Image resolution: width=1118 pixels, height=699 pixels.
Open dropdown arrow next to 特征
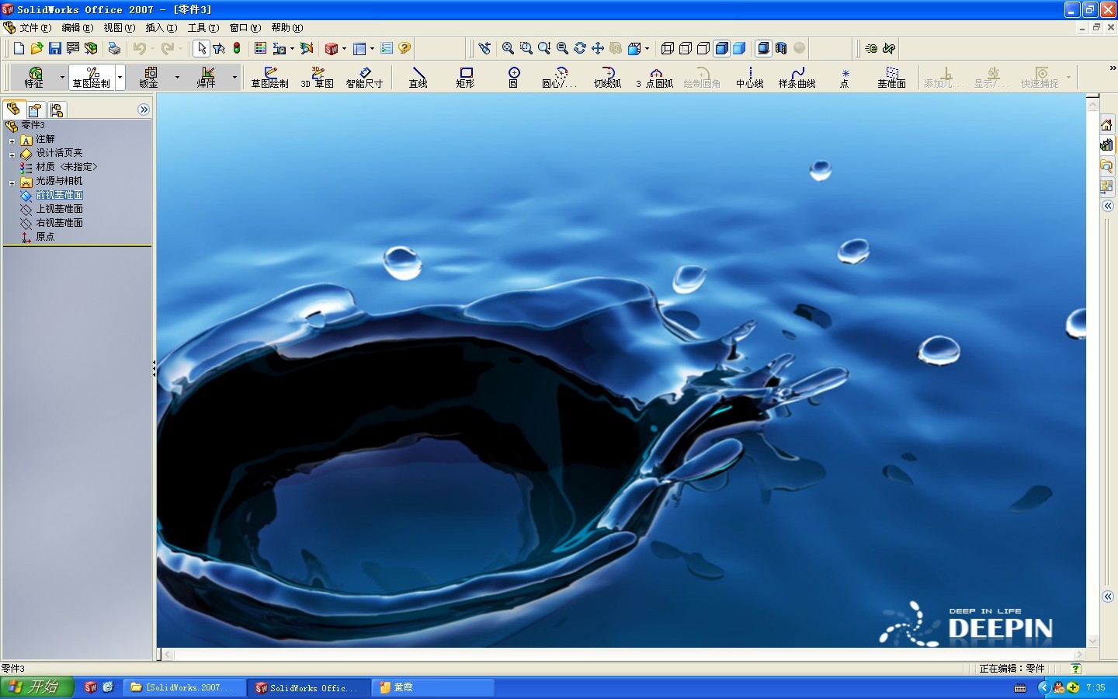click(x=62, y=77)
